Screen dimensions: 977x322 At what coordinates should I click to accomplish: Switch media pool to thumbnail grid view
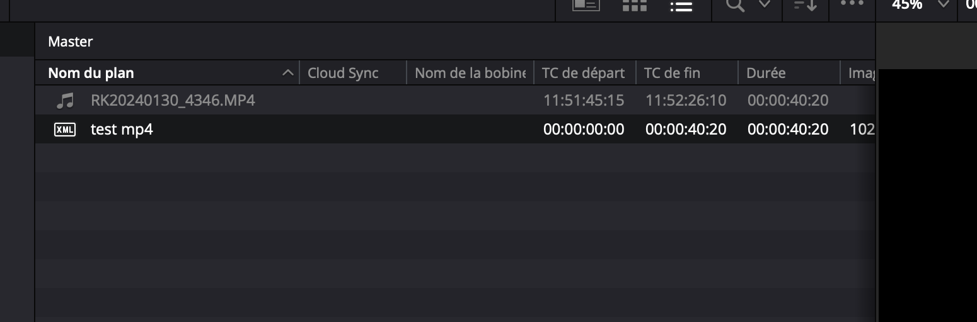(x=634, y=5)
